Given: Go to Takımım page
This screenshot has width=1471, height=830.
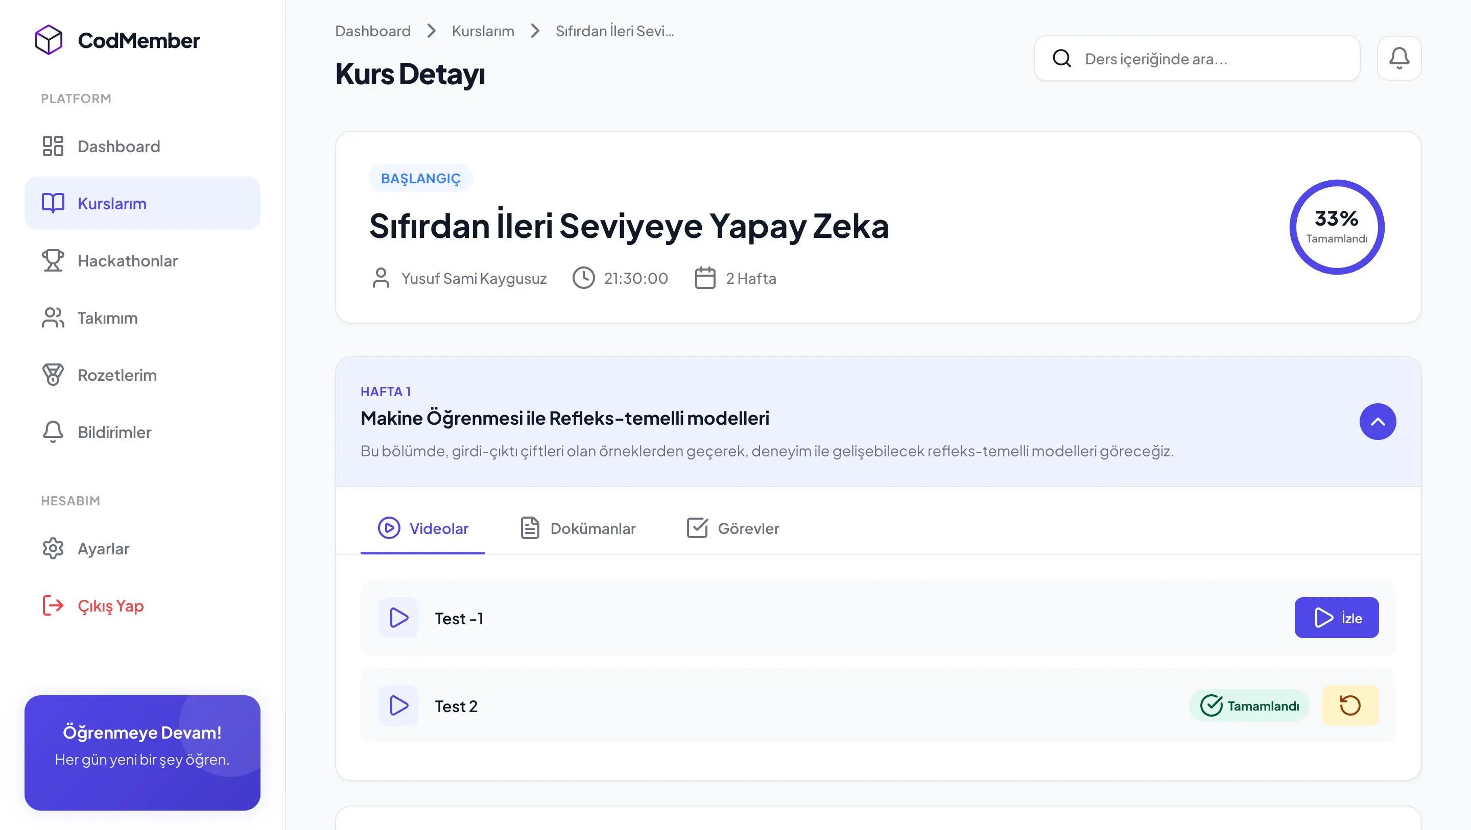Looking at the screenshot, I should click(x=106, y=318).
